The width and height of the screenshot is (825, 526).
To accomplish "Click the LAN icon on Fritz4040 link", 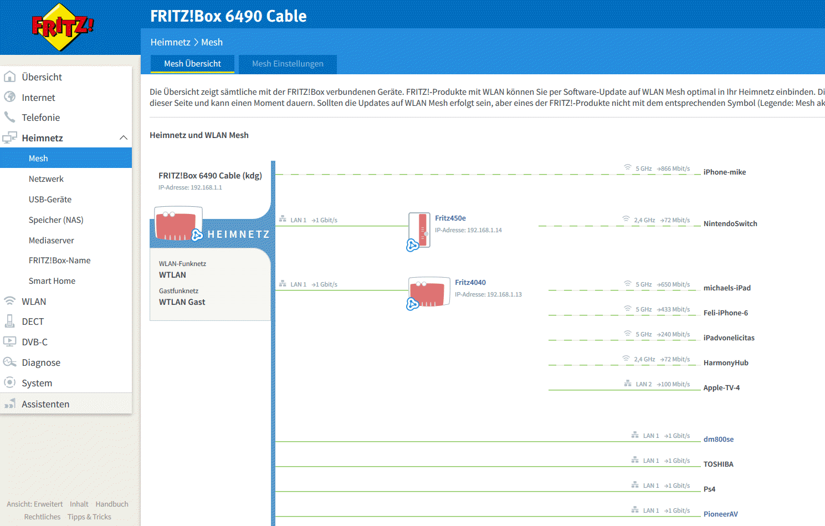I will click(x=283, y=283).
